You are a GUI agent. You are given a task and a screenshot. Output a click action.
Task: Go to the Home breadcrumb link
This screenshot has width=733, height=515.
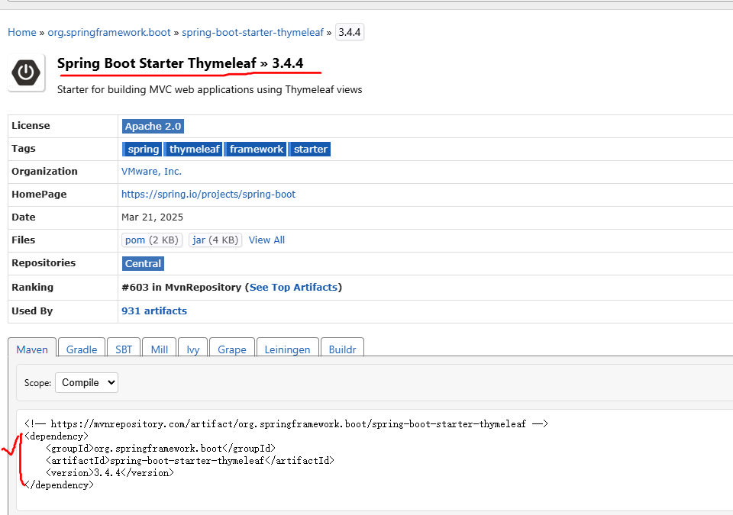coord(22,32)
